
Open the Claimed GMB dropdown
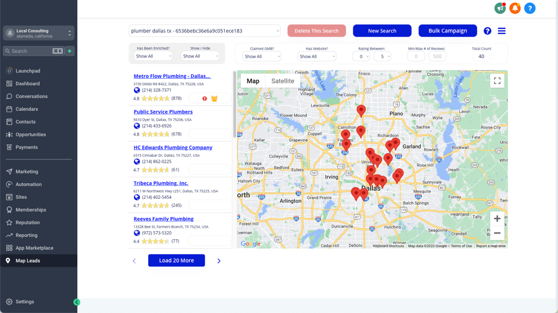pyautogui.click(x=262, y=56)
